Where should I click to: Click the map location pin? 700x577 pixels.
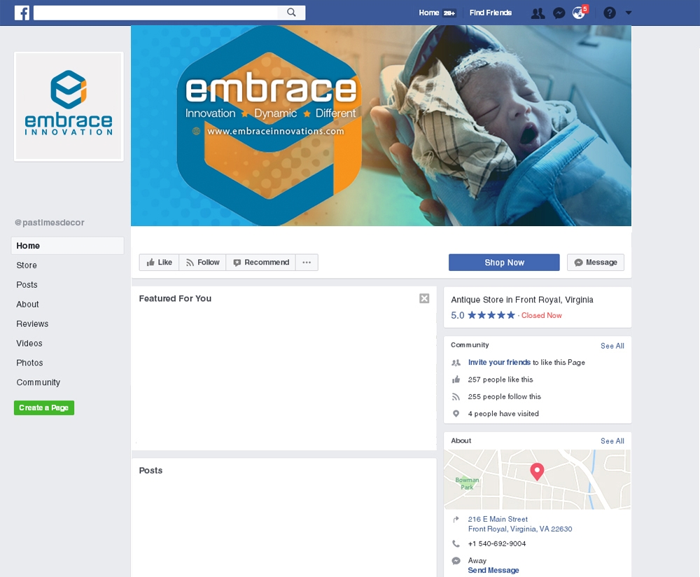537,471
